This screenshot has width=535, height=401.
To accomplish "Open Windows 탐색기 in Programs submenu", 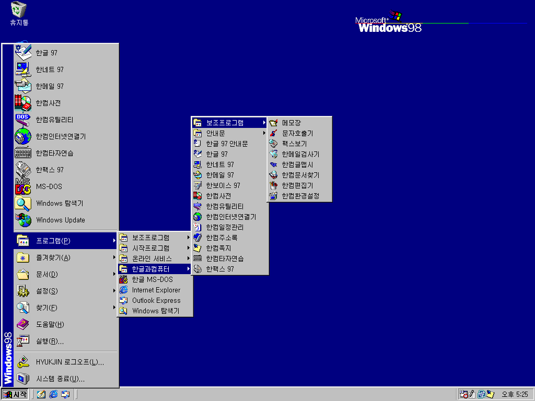I will click(x=155, y=311).
